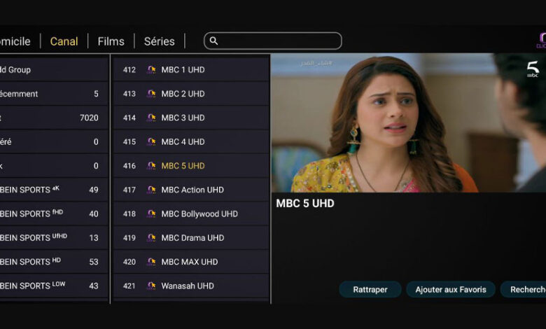
Task: Select BEIN SPORTS HD category with 53 channels
Action: point(53,262)
